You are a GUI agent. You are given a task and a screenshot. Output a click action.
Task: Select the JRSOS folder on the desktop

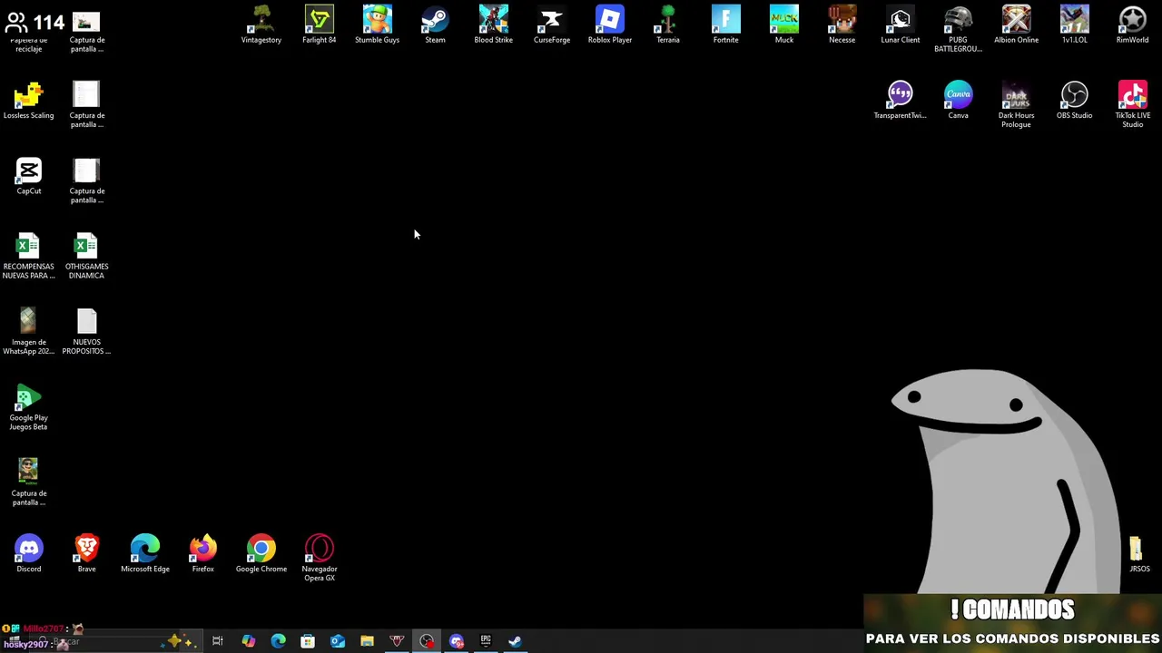pos(1138,554)
